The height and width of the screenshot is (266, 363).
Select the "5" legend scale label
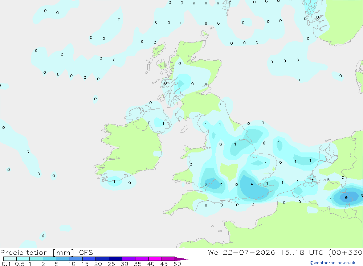pos(56,264)
